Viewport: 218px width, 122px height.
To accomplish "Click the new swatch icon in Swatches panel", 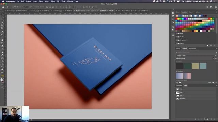I will coord(211,45).
